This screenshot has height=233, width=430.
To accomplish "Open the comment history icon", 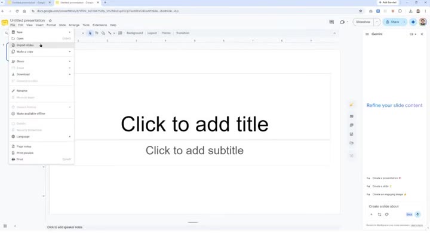I will pos(331,22).
